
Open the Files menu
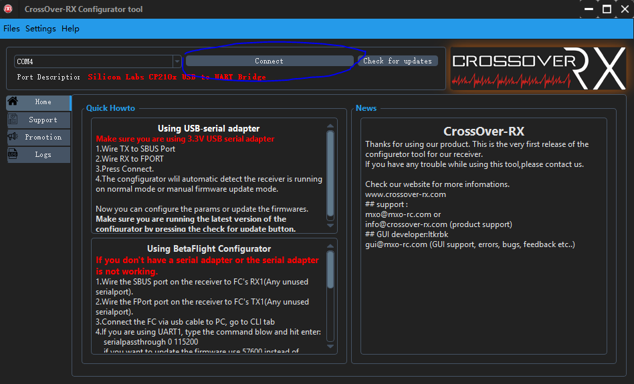(x=12, y=29)
